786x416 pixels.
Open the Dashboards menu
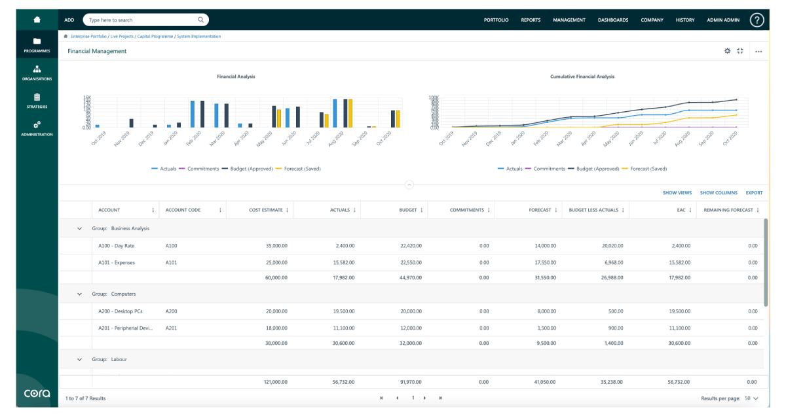(612, 20)
